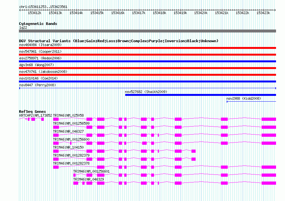Click the chr1:153411253..153423561 coordinate label
285x201 pixels.
click(43, 7)
